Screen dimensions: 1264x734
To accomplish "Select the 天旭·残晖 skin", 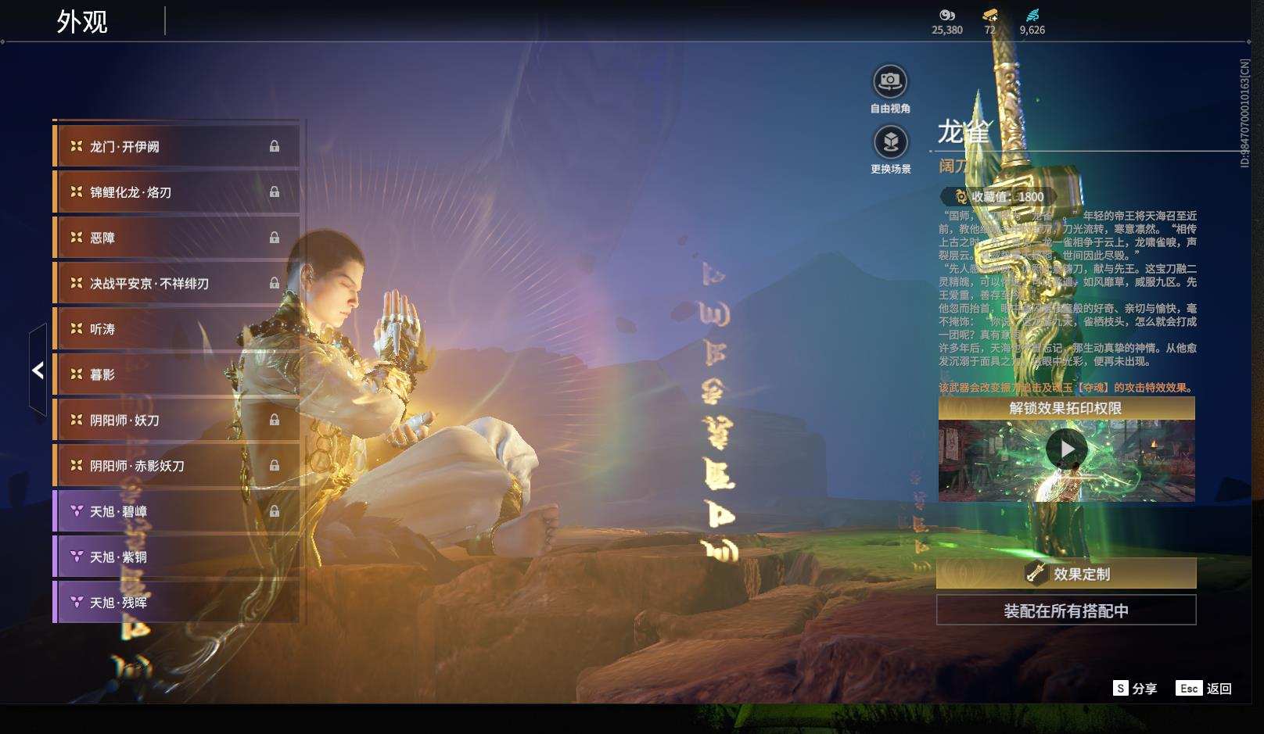I will coord(176,602).
